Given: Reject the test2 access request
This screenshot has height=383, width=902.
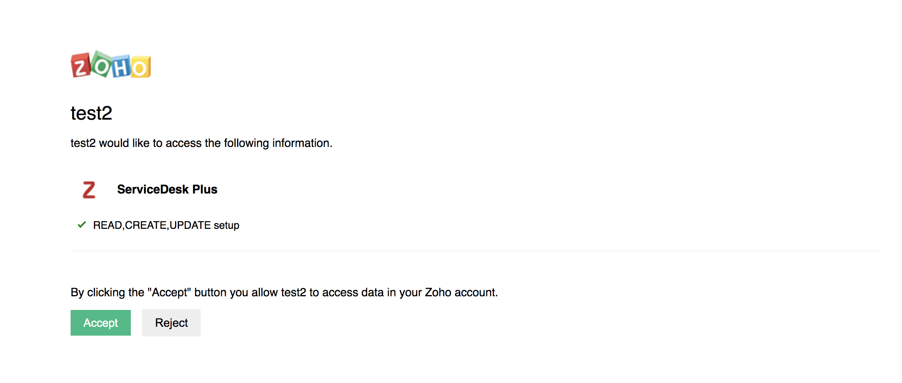Looking at the screenshot, I should pyautogui.click(x=171, y=323).
